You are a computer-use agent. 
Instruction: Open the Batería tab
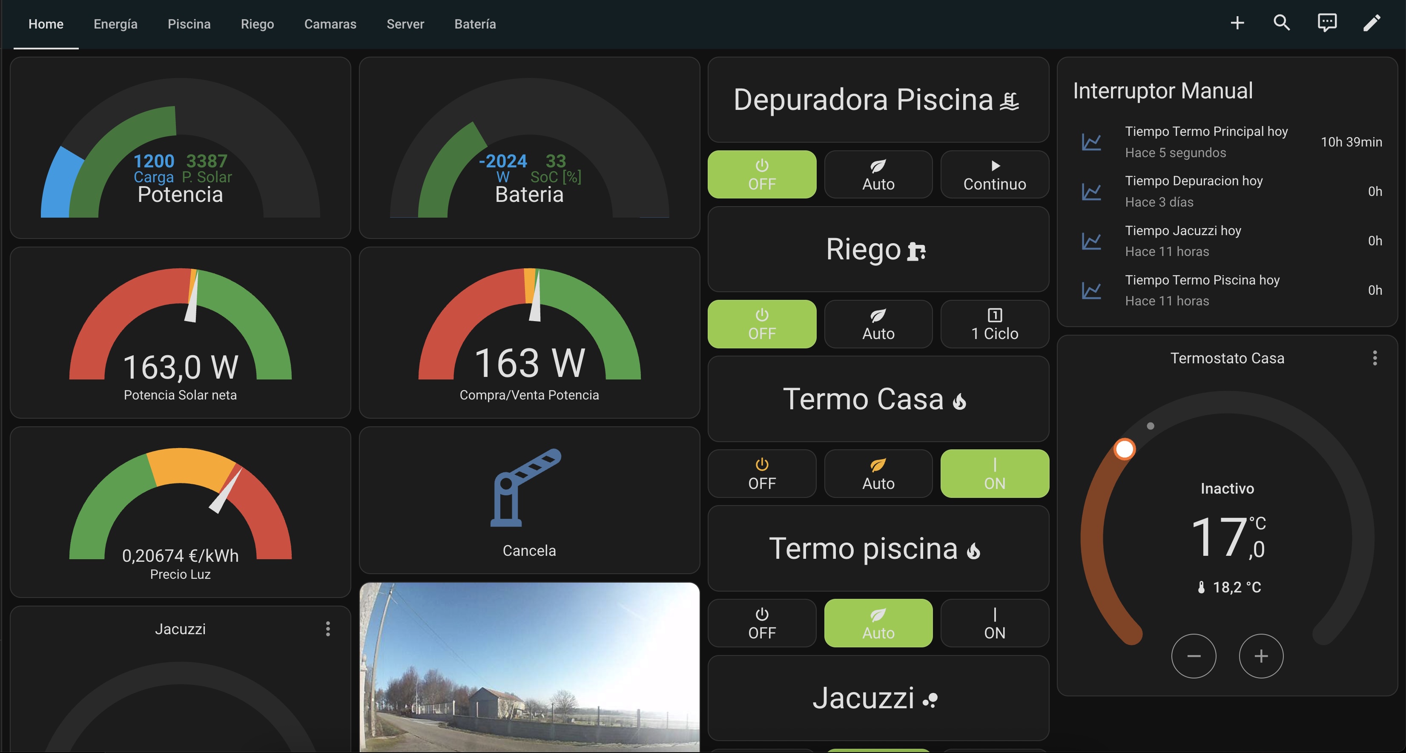(x=475, y=24)
